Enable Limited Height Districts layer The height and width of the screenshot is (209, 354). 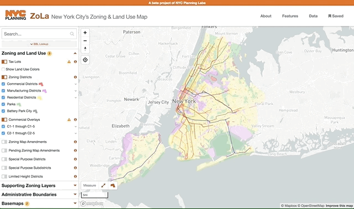(4, 176)
